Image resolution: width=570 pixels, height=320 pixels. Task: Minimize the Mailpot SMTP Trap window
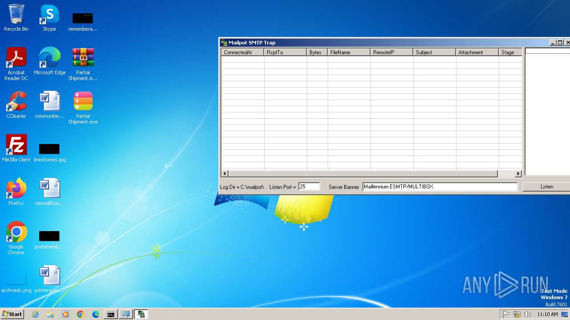(553, 43)
